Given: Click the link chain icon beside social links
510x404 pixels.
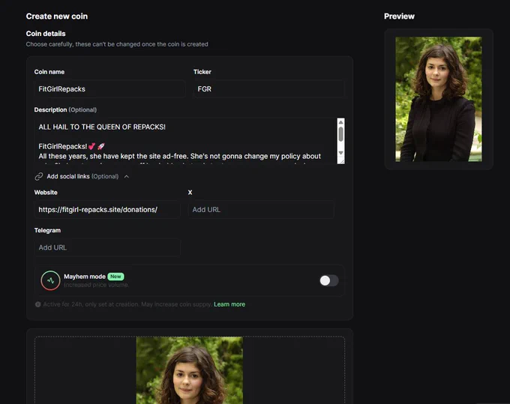Looking at the screenshot, I should click(39, 176).
